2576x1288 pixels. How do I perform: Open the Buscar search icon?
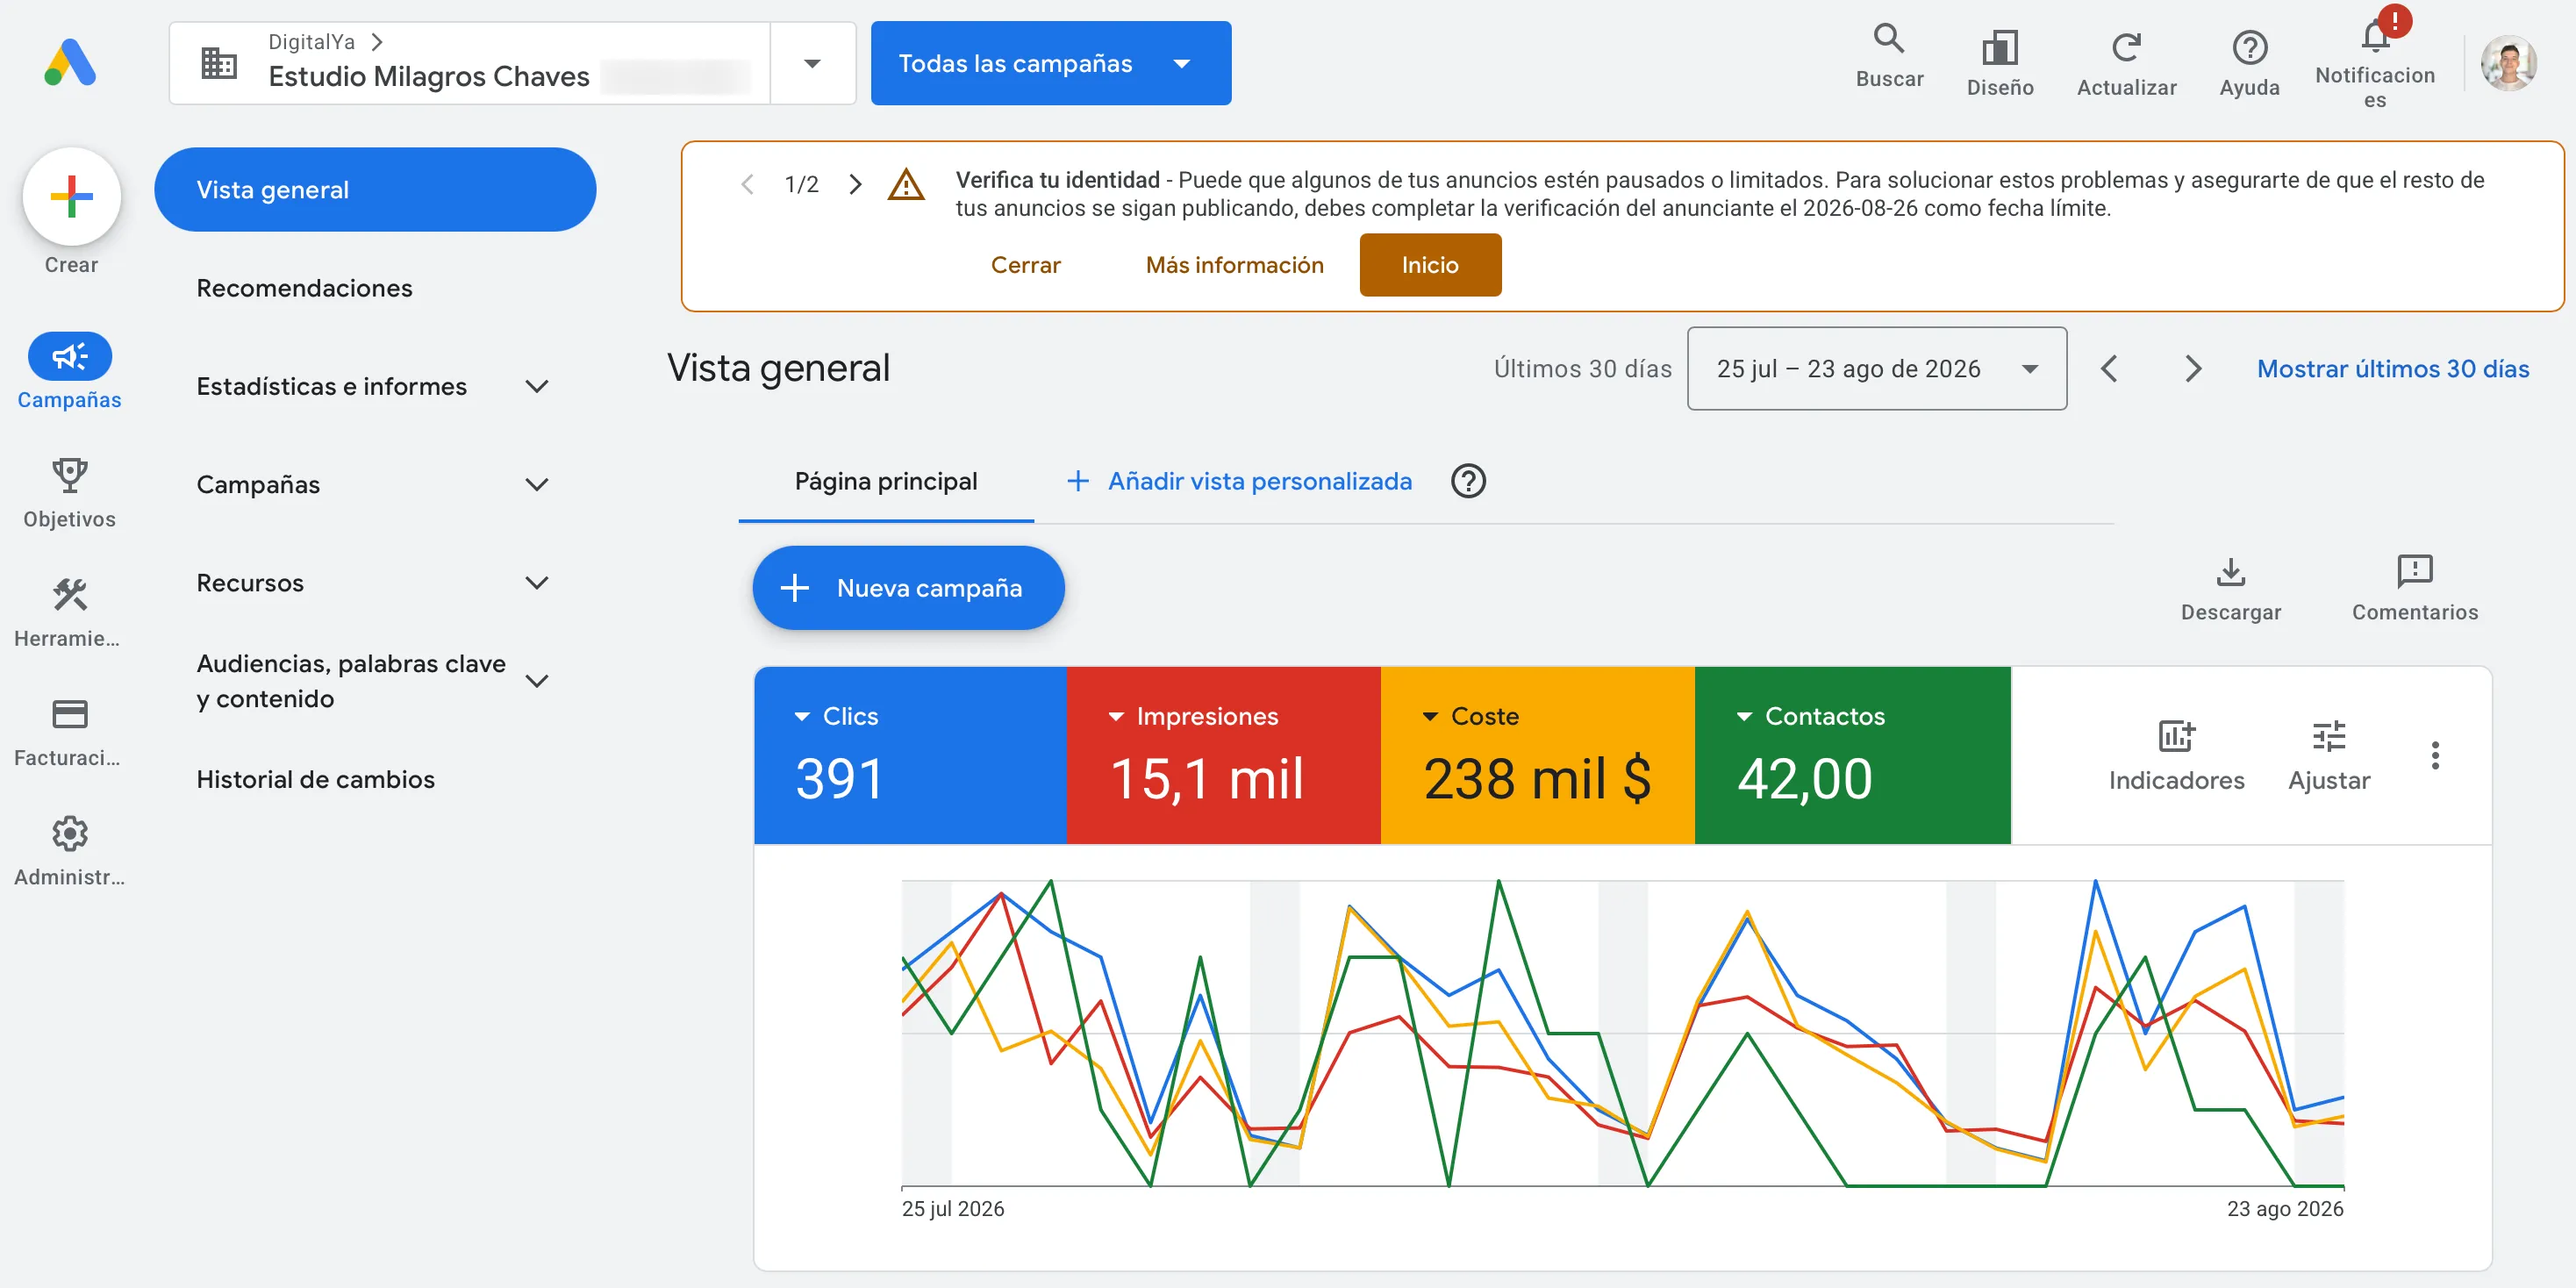pos(1888,38)
